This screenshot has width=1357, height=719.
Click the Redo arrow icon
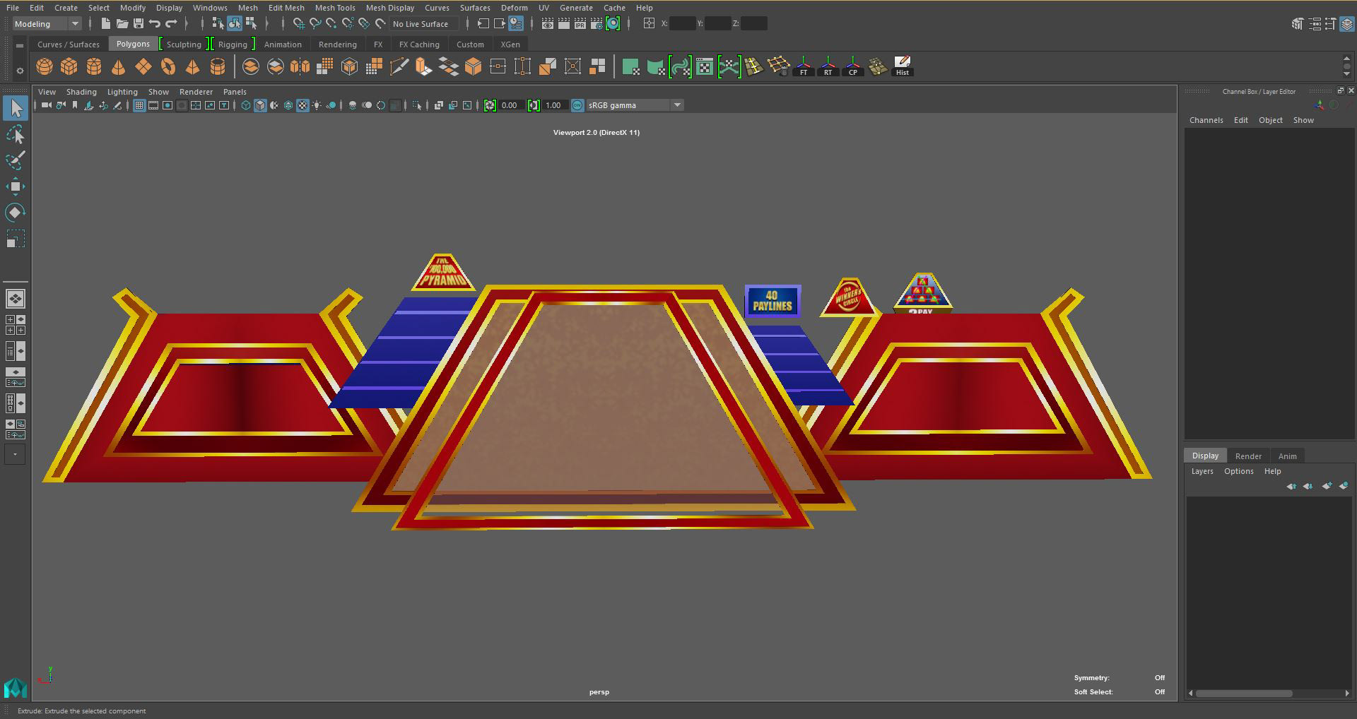tap(171, 24)
